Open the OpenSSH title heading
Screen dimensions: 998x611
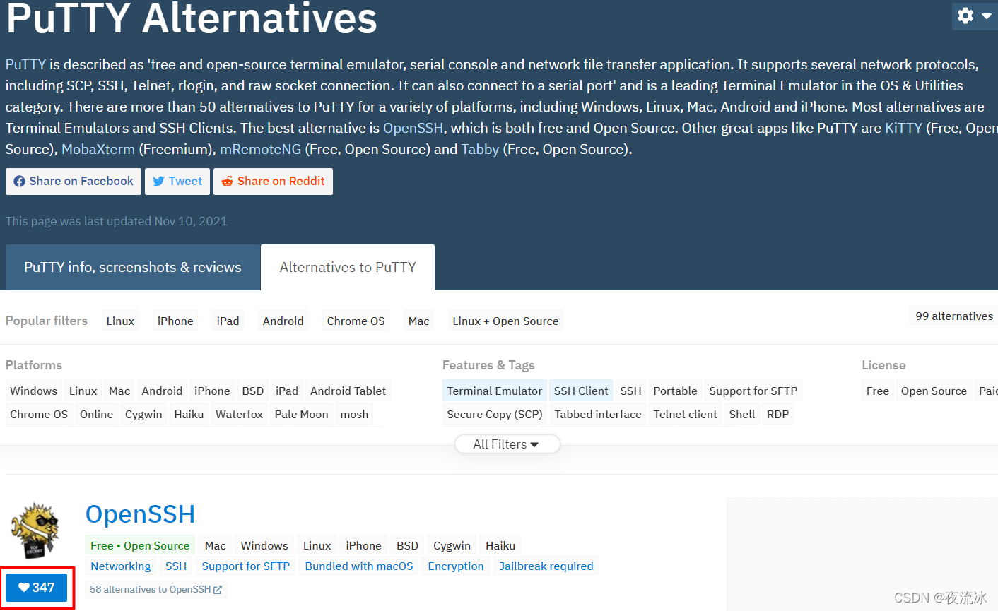click(x=140, y=514)
